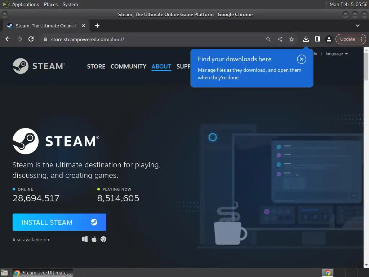Click the online count 28,694,517
369x277 pixels.
coord(36,198)
